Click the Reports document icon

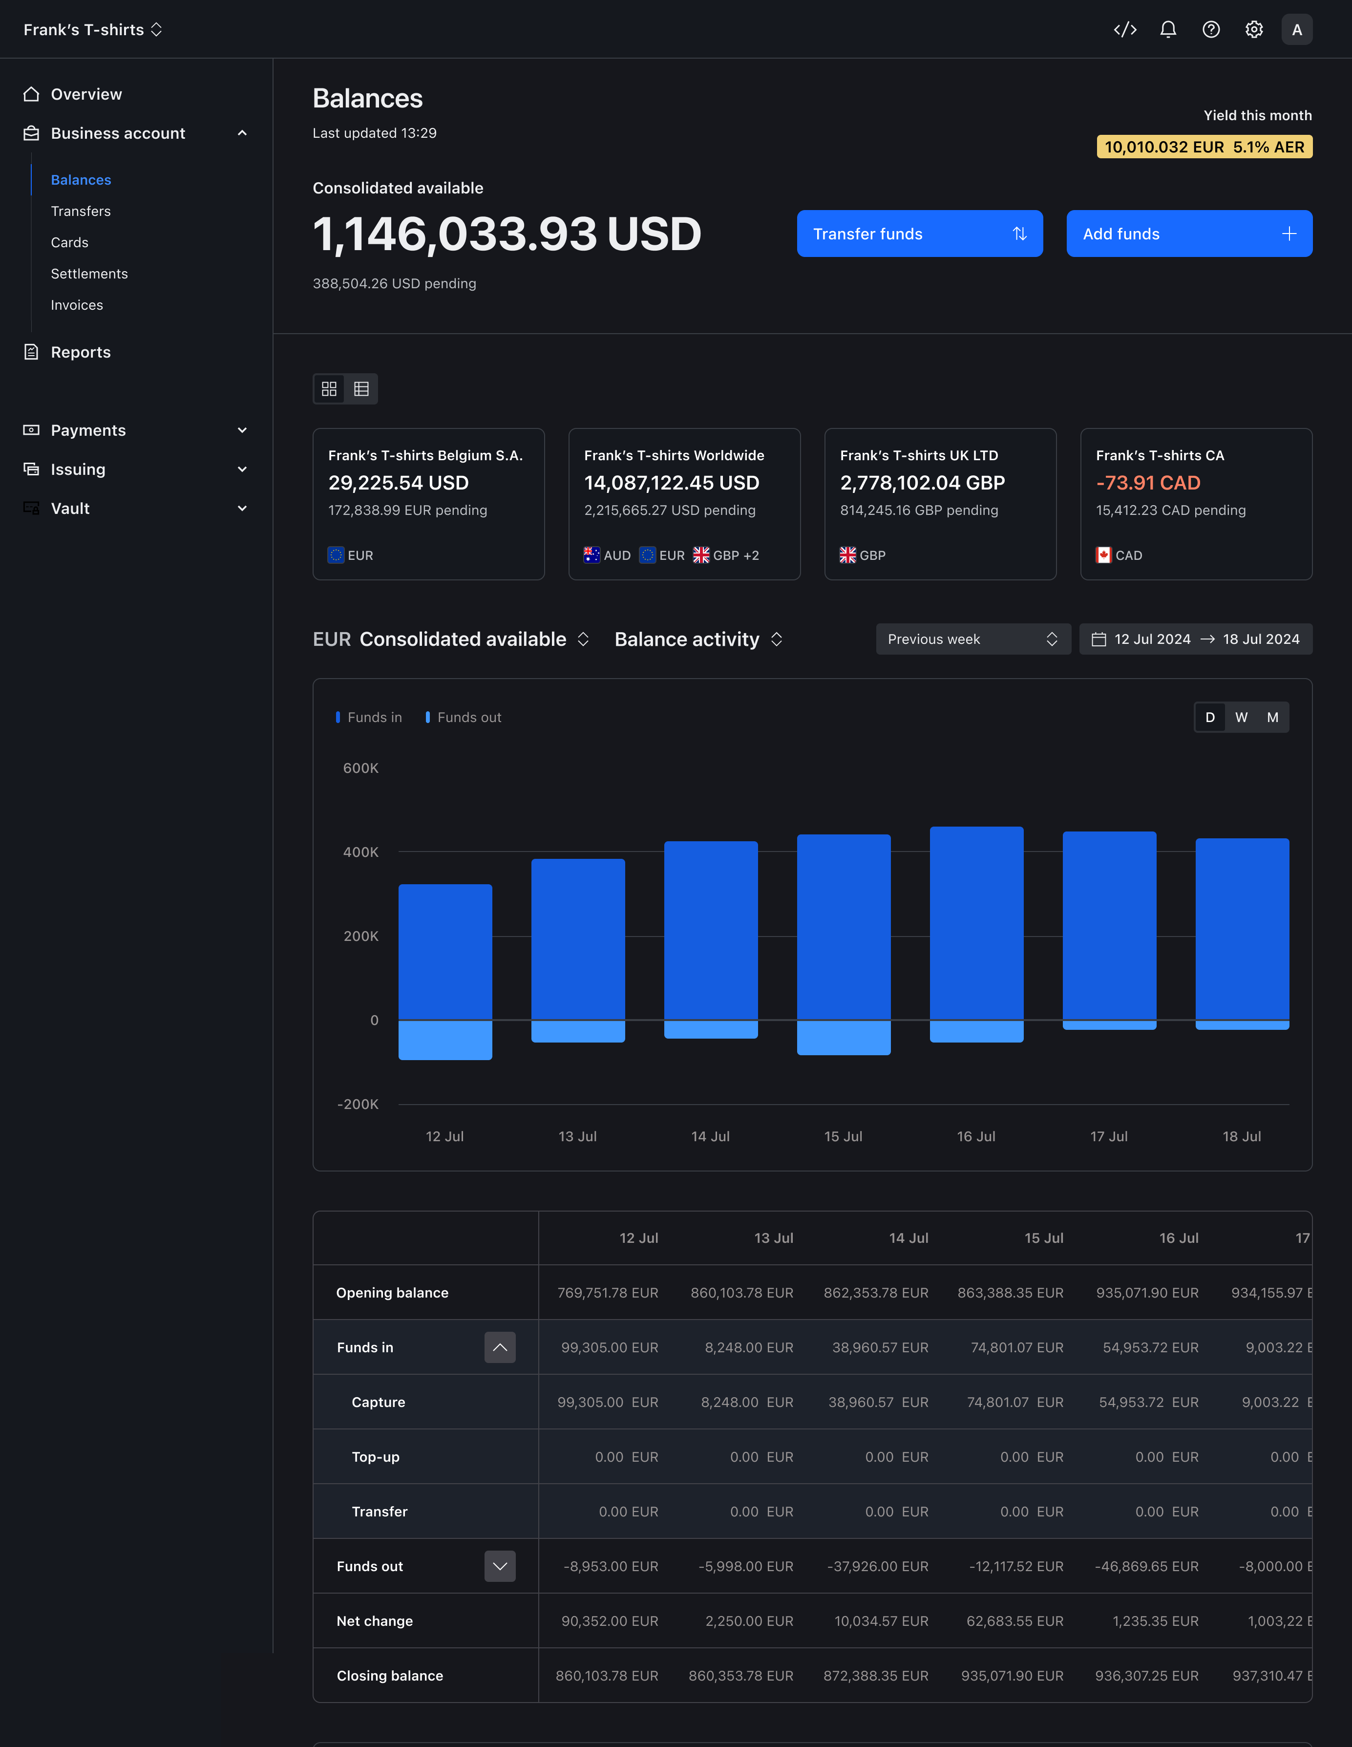coord(31,352)
